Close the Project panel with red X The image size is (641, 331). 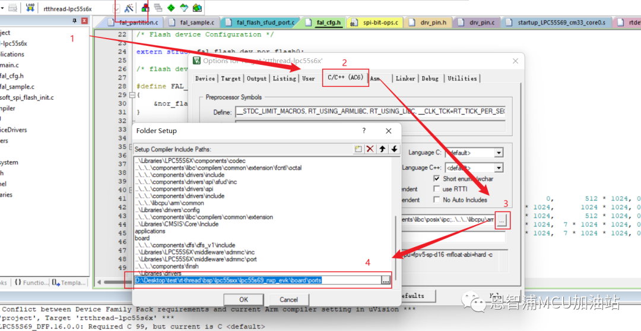coord(84,20)
